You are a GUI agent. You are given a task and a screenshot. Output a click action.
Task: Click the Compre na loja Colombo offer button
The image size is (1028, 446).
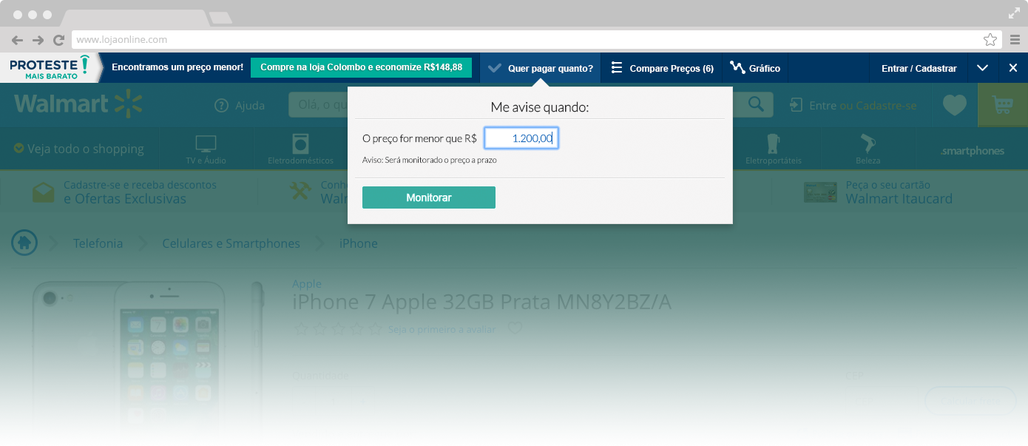click(x=362, y=67)
